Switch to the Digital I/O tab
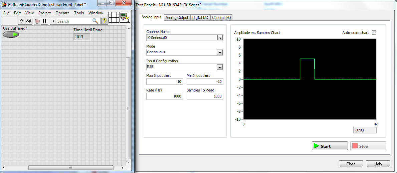Screen dimensions: 397x173 click(x=200, y=17)
